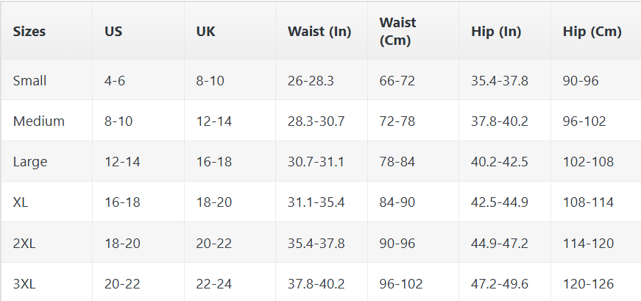Click the Small US size 4-6 cell
The height and width of the screenshot is (301, 641).
115,80
